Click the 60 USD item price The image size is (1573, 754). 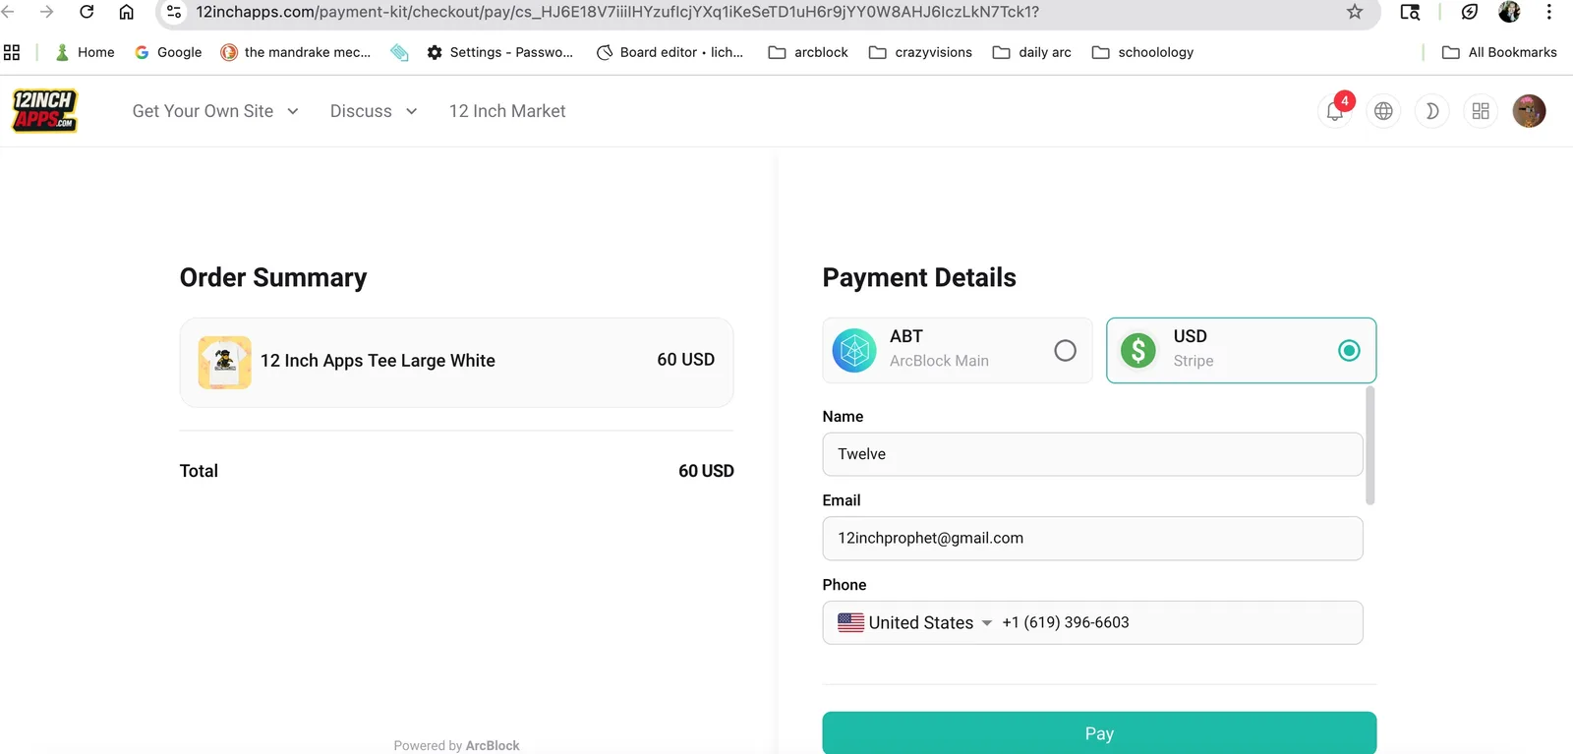click(x=686, y=360)
